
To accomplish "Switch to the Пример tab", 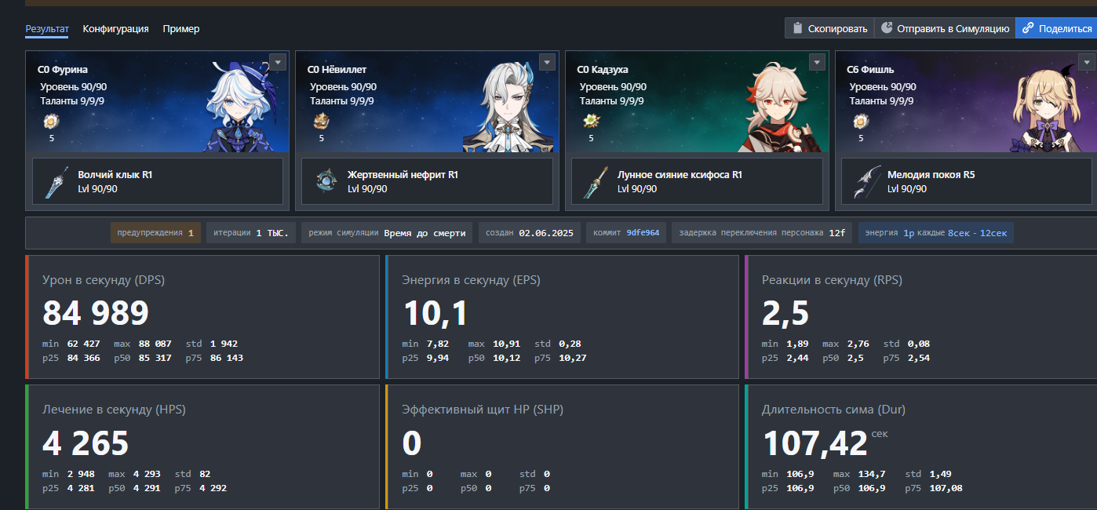I will 181,29.
